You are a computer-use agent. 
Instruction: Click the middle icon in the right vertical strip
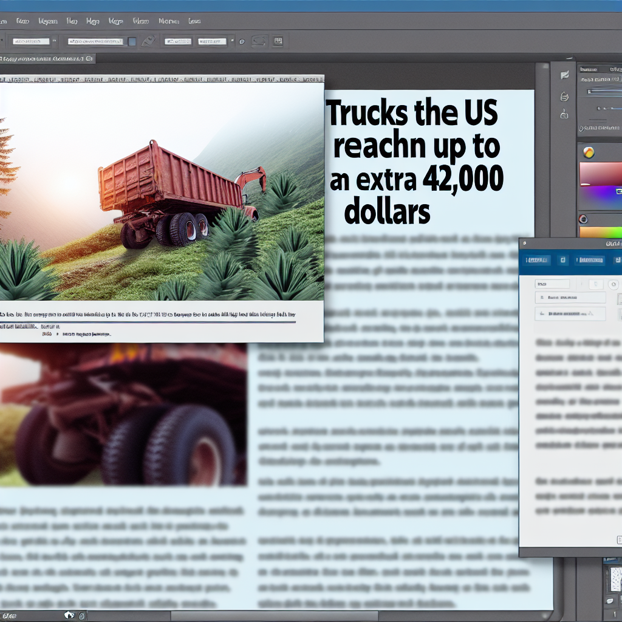click(564, 96)
